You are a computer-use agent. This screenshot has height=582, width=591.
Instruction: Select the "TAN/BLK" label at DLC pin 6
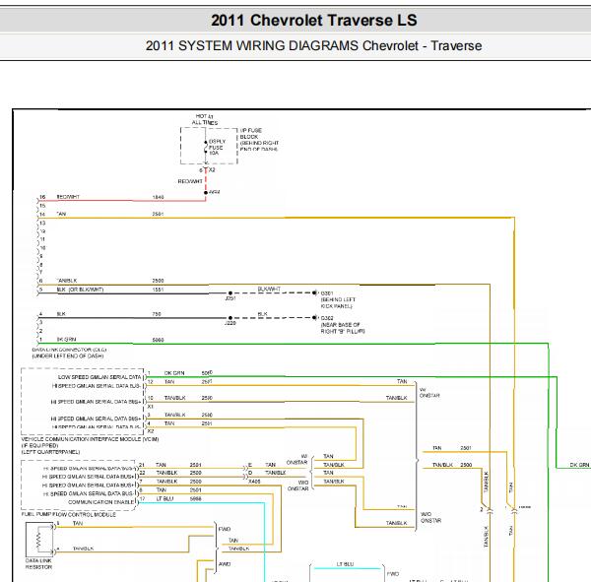point(67,281)
